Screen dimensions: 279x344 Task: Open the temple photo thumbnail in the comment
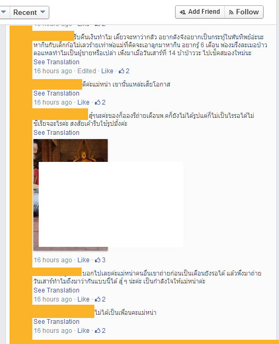[71, 195]
